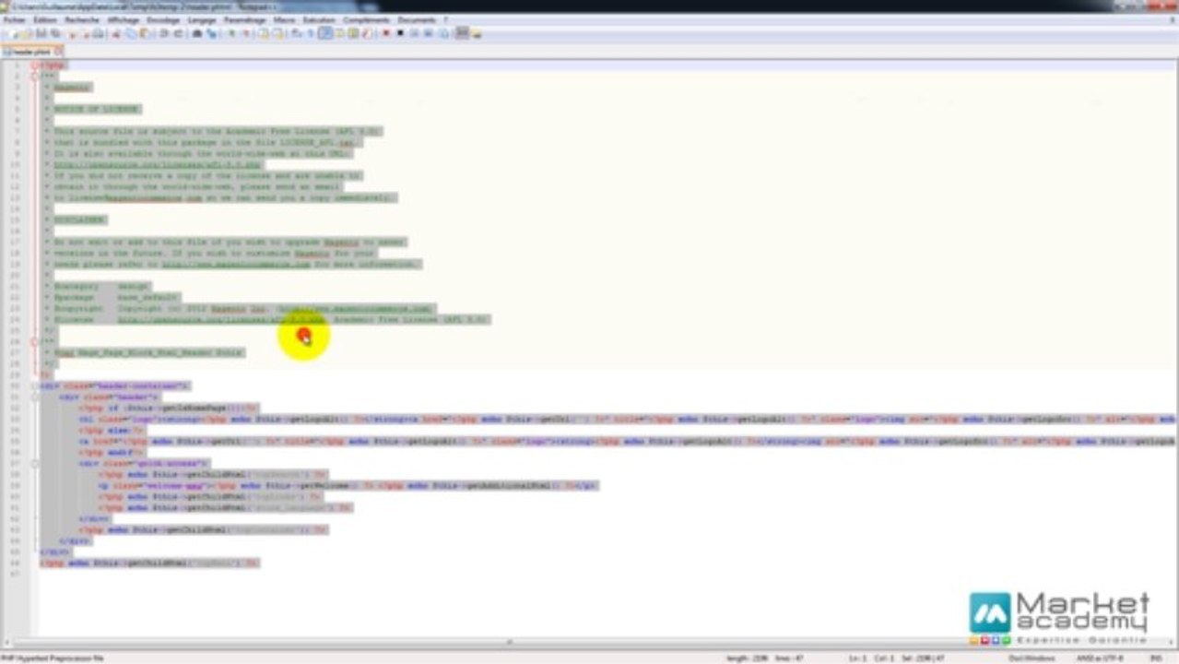Open the Exécution menu
The width and height of the screenshot is (1179, 664).
coord(319,19)
